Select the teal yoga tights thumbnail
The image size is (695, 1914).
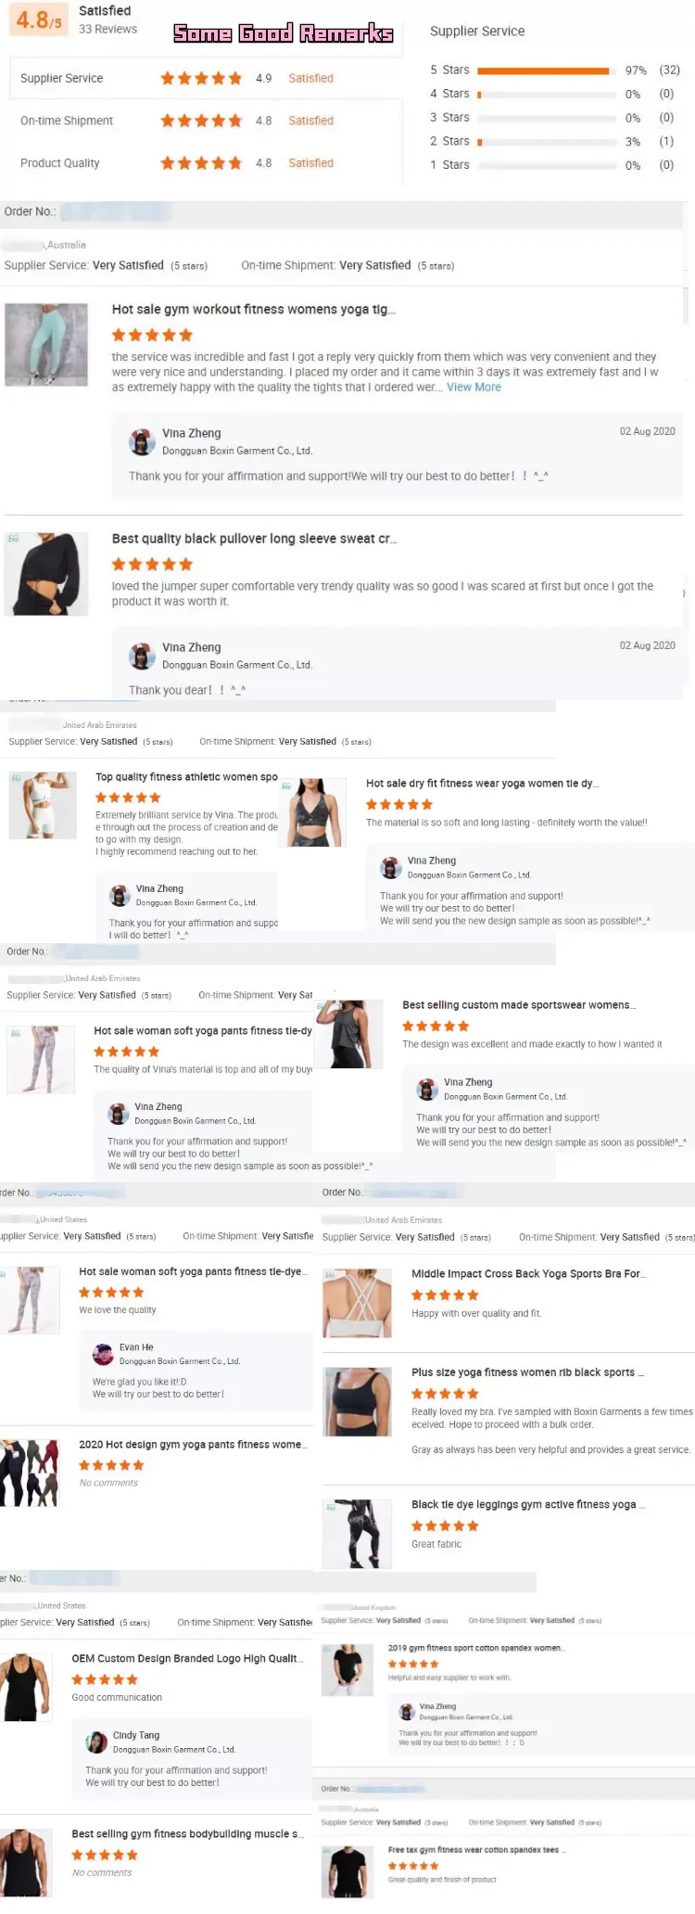coord(46,345)
